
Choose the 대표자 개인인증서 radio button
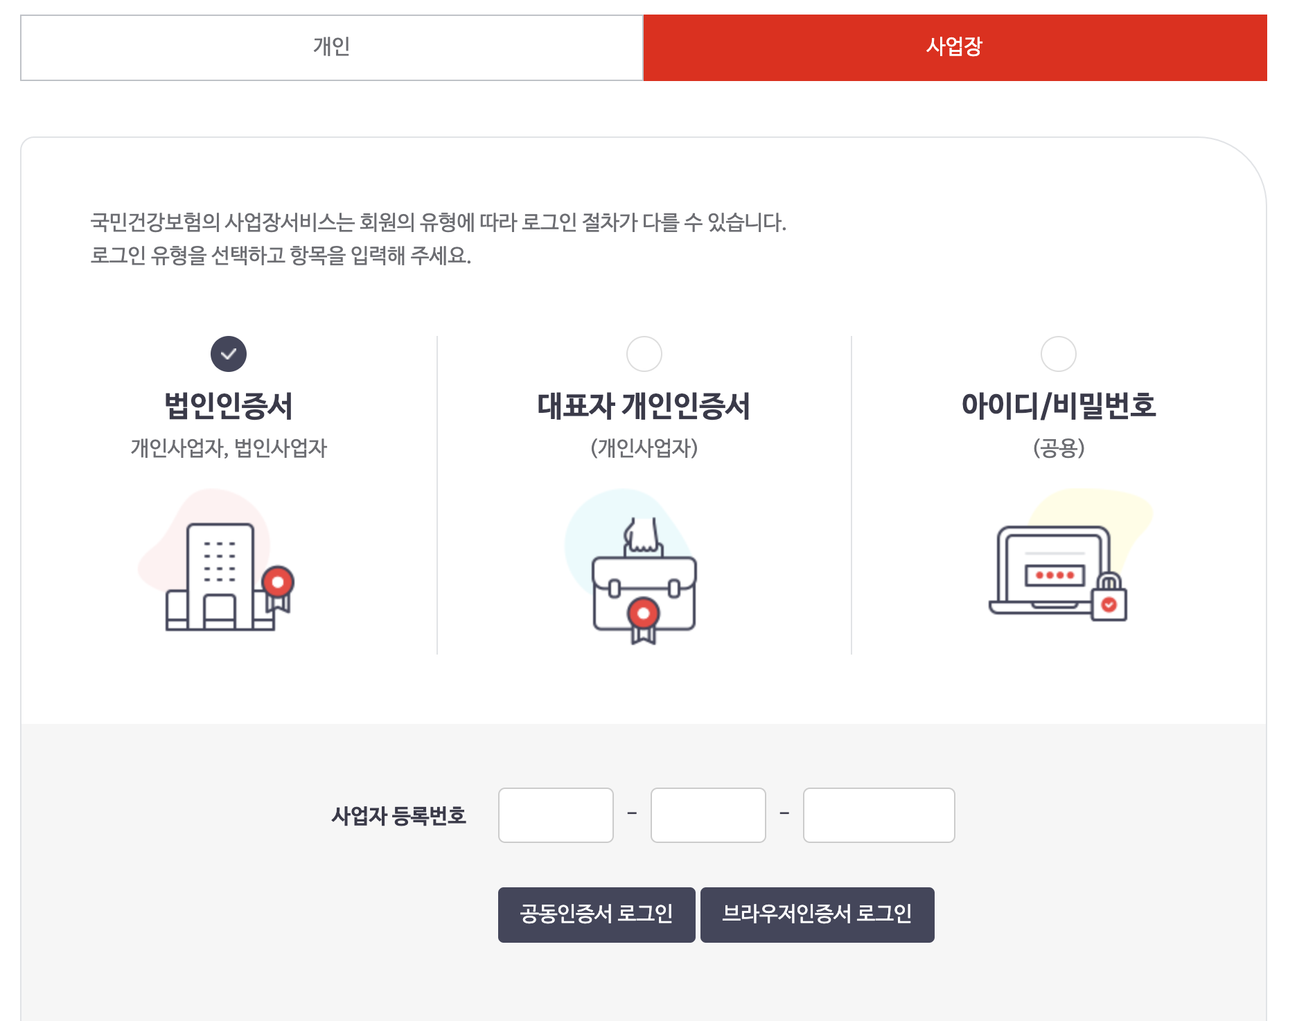pos(644,354)
